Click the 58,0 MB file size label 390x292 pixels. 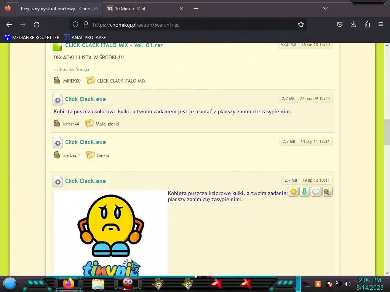pos(289,45)
